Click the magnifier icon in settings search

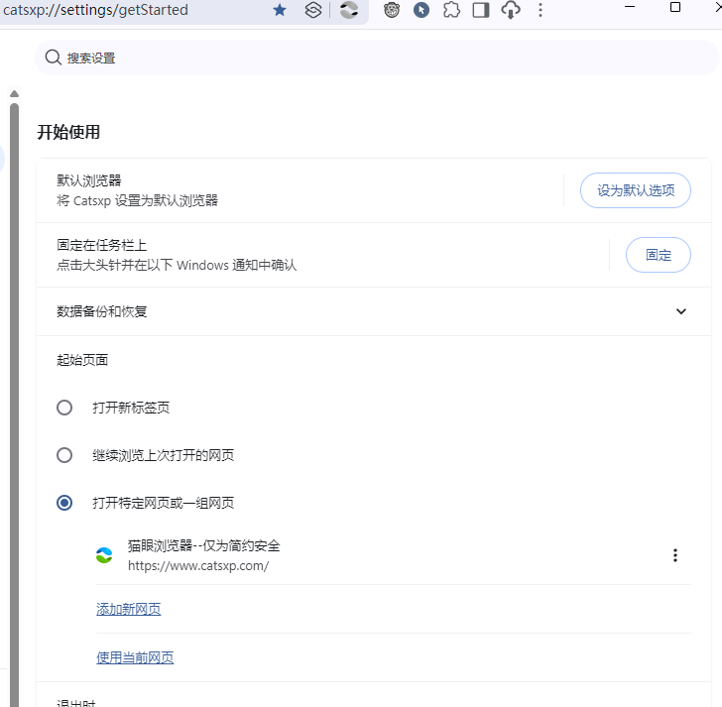click(53, 58)
